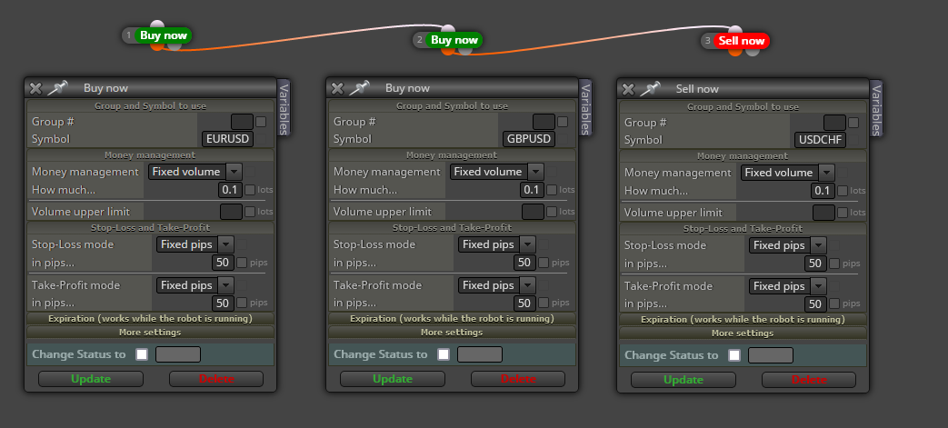Image resolution: width=948 pixels, height=428 pixels.
Task: Pin the GBPUSD Buy now panel
Action: tap(358, 88)
